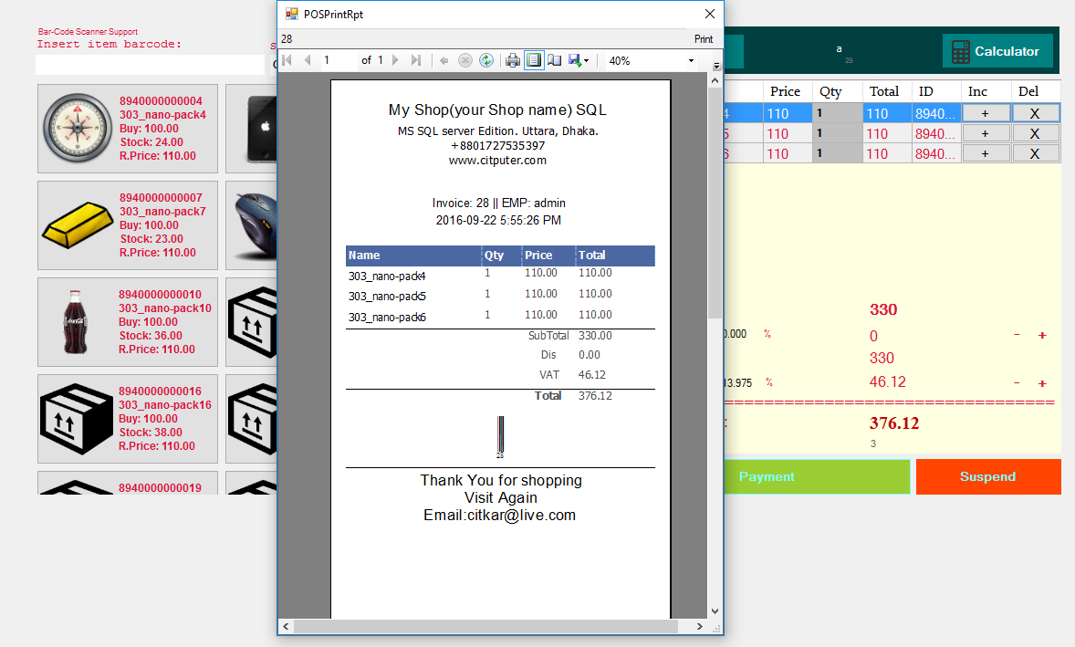Open the zoom percentage dropdown showing 40%
The height and width of the screenshot is (647, 1075).
[x=691, y=61]
